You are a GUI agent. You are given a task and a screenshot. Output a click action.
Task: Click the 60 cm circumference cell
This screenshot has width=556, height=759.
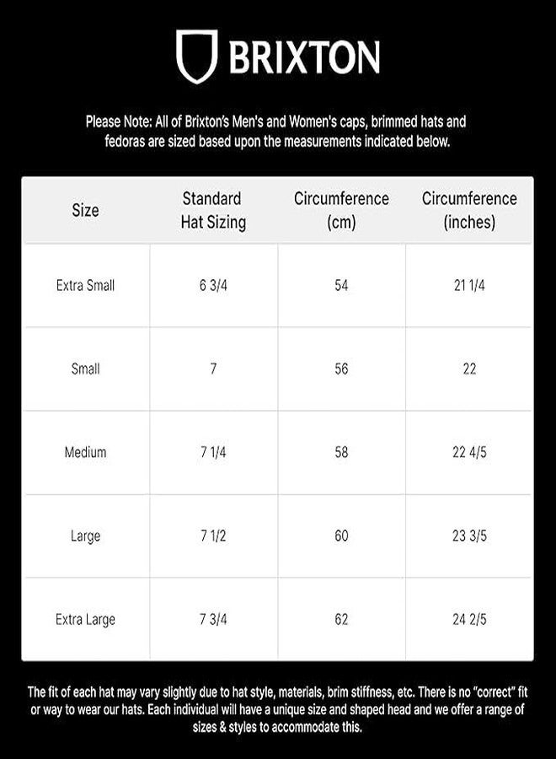click(341, 536)
